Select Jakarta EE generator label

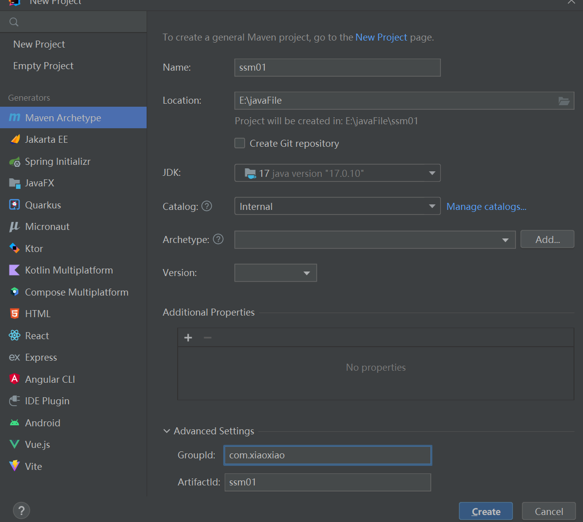pos(47,139)
